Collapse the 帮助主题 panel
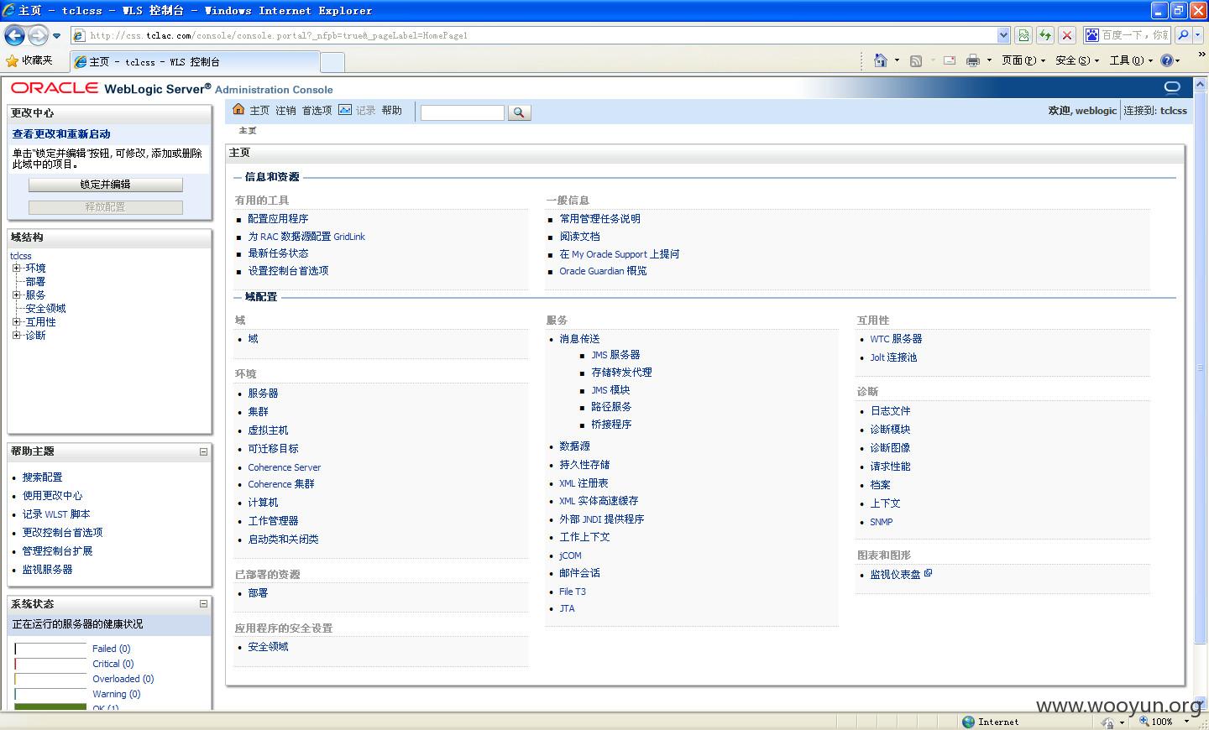The height and width of the screenshot is (730, 1209). pyautogui.click(x=203, y=451)
